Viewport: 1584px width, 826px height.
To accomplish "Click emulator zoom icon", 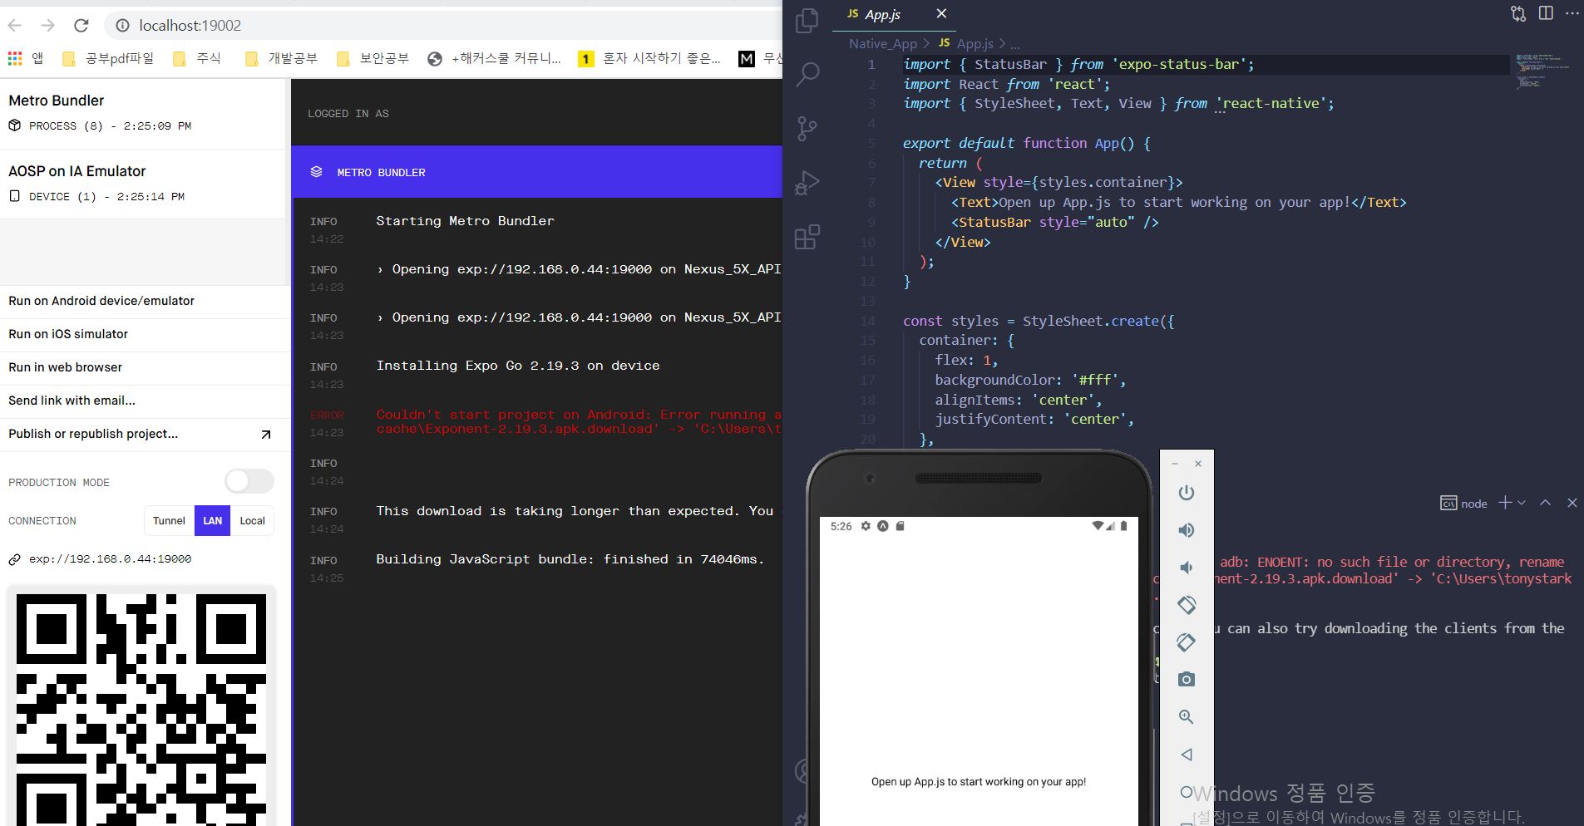I will click(1187, 717).
